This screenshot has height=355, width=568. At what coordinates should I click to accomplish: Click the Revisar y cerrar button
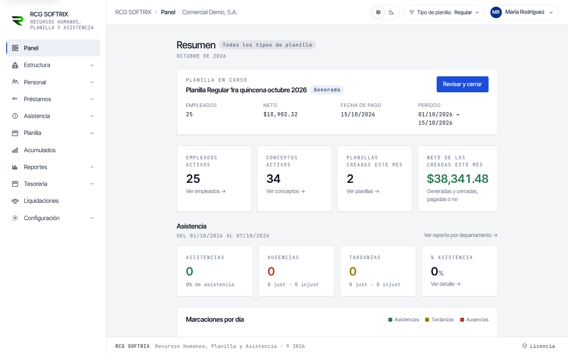click(462, 84)
